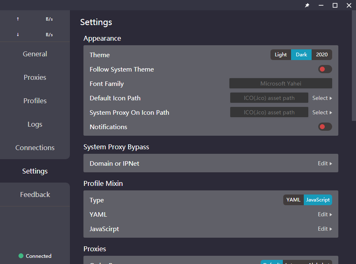Click the upload speed arrow indicator
356x264 pixels.
click(x=18, y=19)
